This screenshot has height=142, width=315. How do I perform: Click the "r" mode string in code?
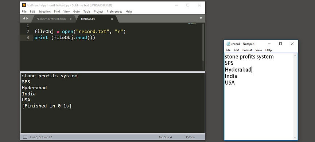119,32
